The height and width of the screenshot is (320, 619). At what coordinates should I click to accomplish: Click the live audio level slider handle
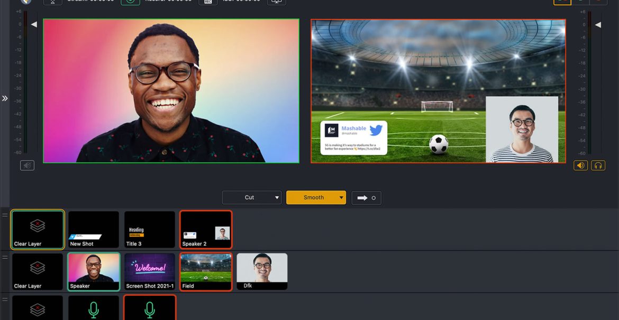[x=598, y=25]
